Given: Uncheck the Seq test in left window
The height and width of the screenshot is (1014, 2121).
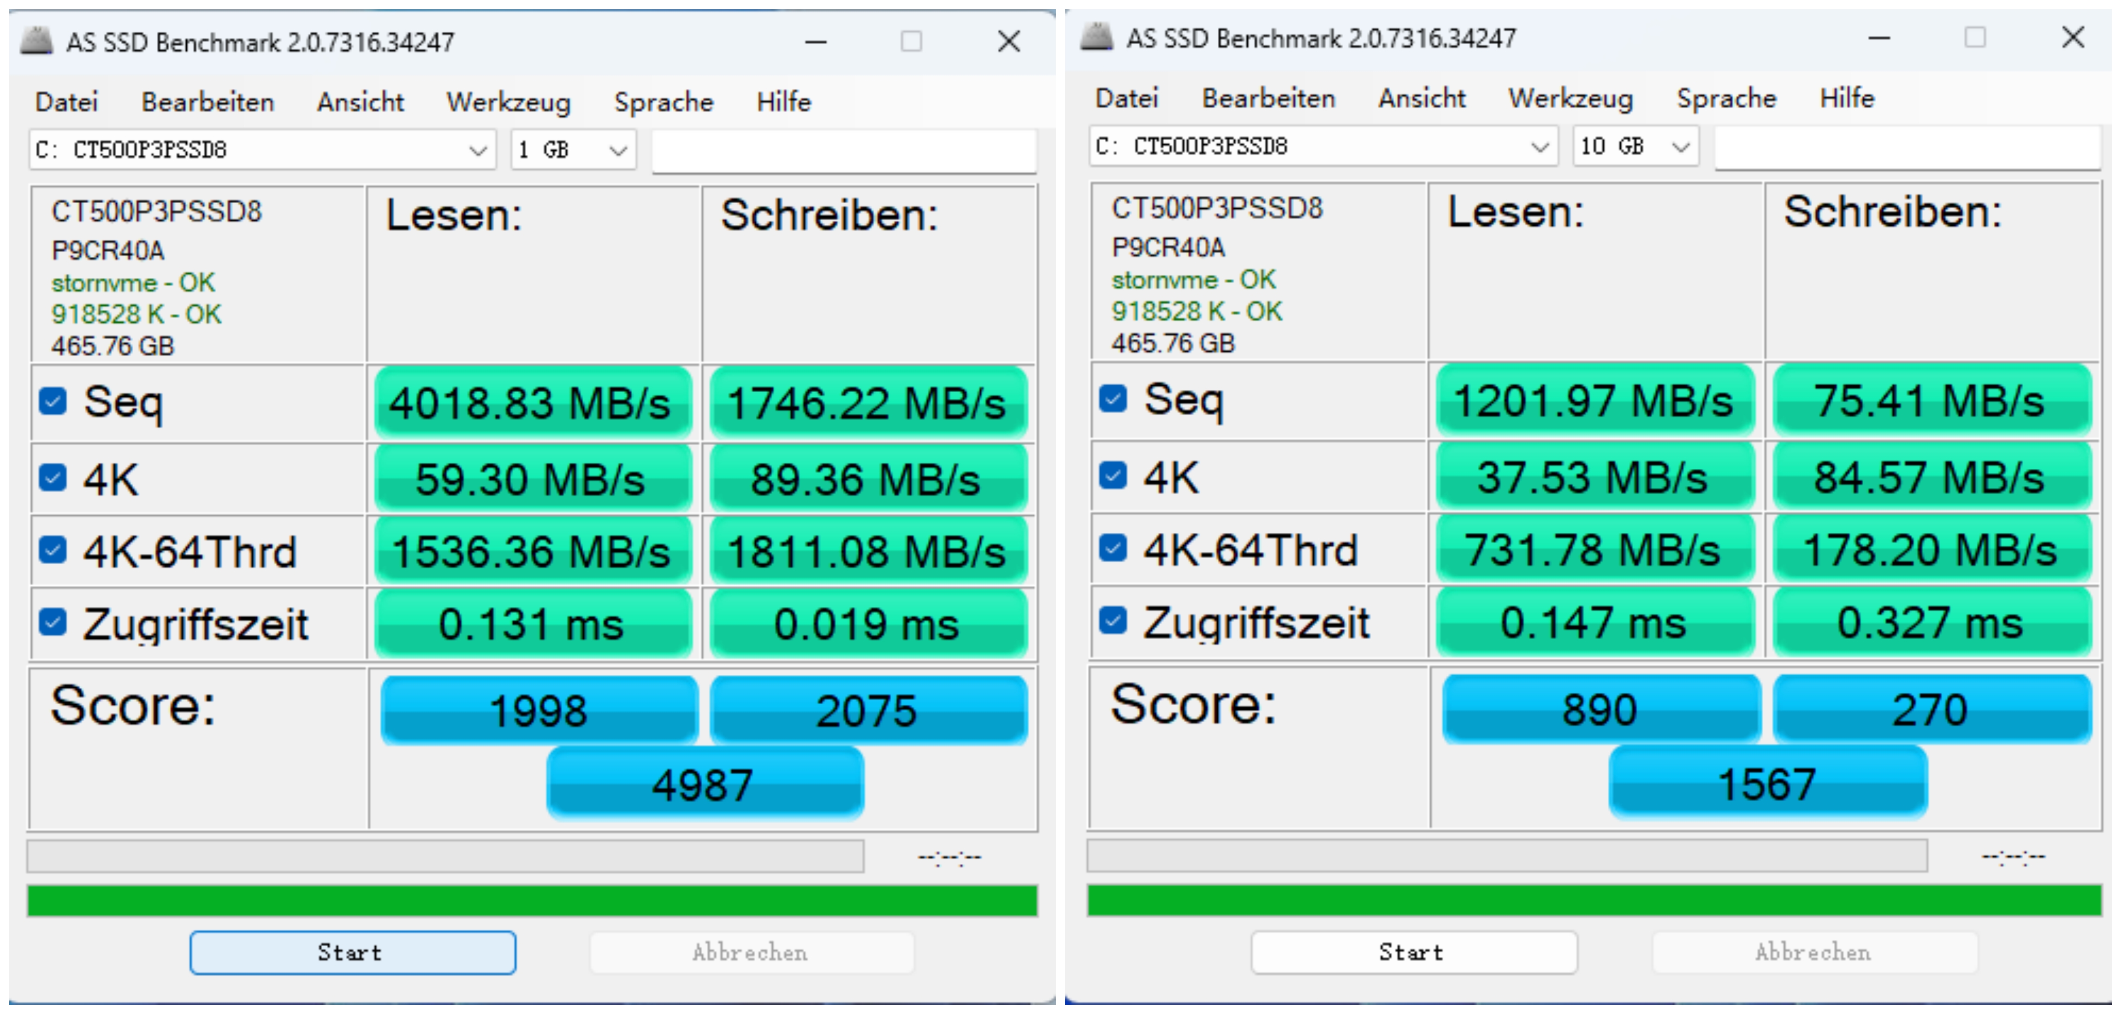Looking at the screenshot, I should pos(53,401).
